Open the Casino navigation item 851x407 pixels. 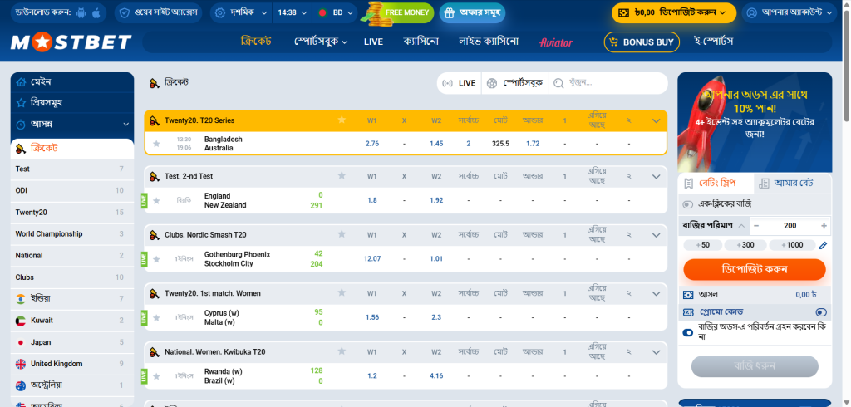point(421,42)
